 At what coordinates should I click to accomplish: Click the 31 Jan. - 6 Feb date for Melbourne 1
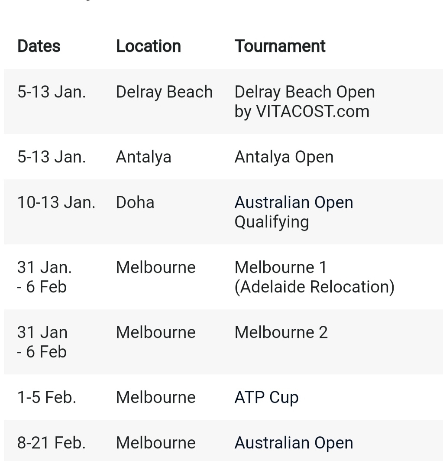tap(44, 277)
